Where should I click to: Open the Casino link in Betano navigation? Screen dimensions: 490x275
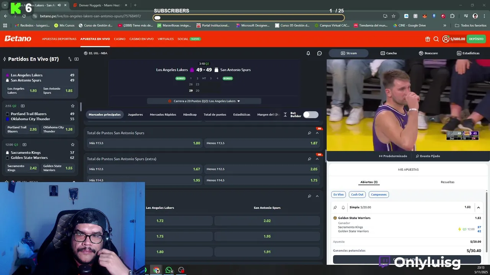point(119,39)
